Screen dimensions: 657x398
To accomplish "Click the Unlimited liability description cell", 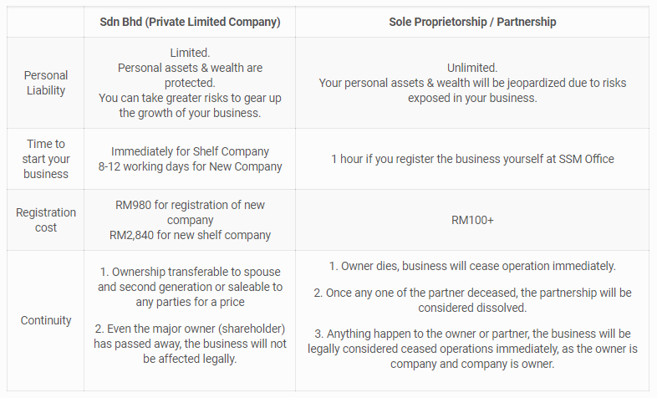I will click(472, 83).
